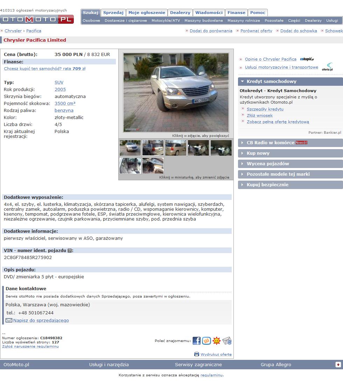
Task: Expand the Wycena pojazdów panel
Action: click(x=290, y=164)
